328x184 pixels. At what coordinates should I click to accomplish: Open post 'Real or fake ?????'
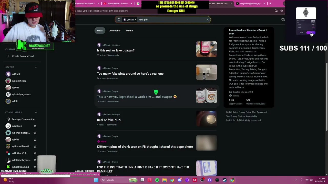[109, 120]
